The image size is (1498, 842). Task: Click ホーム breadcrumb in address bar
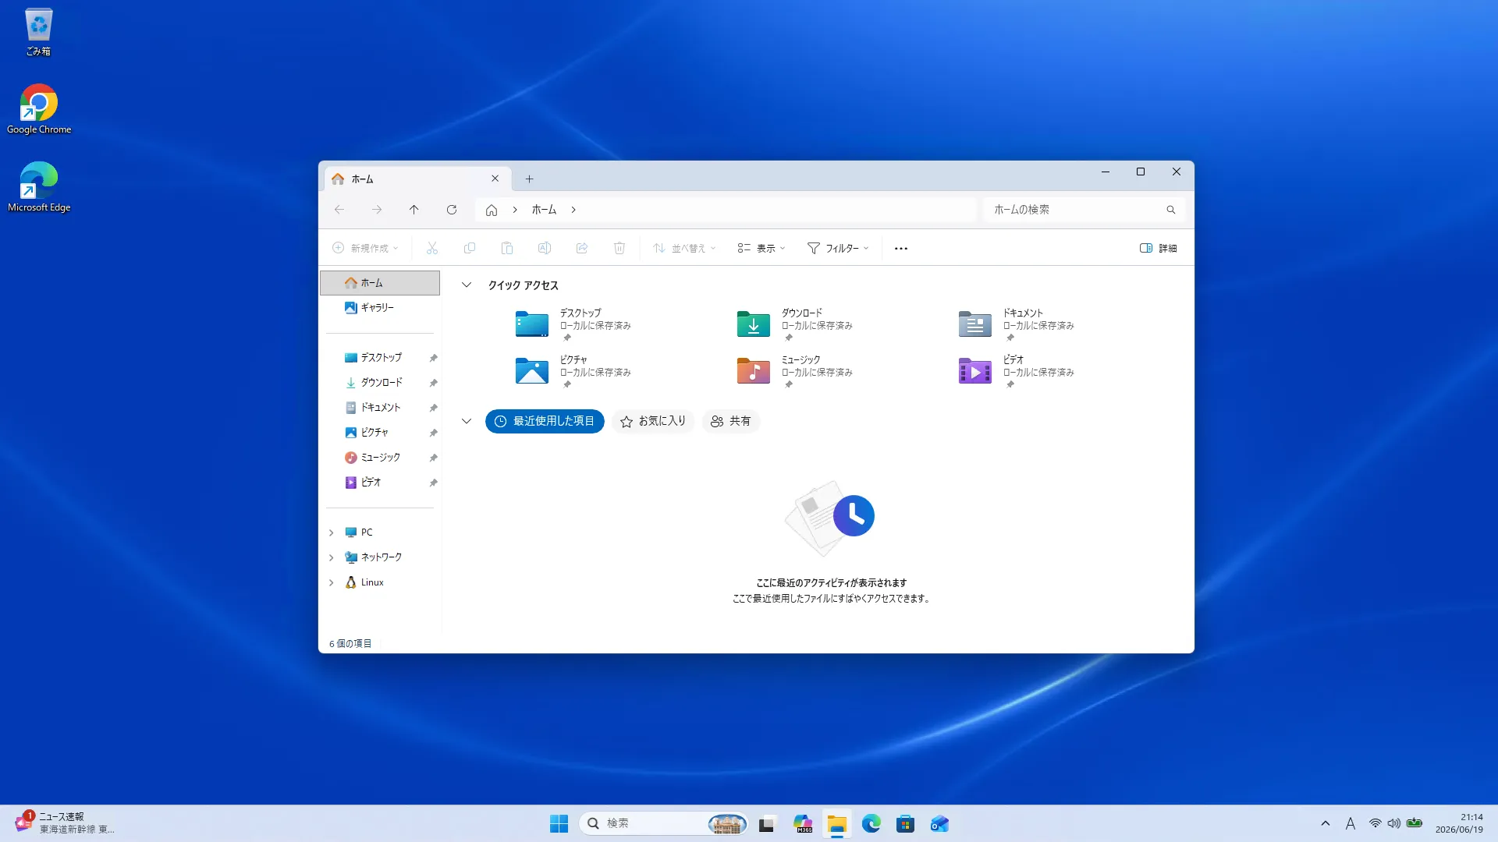click(x=544, y=210)
